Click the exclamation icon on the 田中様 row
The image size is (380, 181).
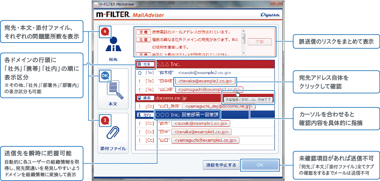pos(139,81)
